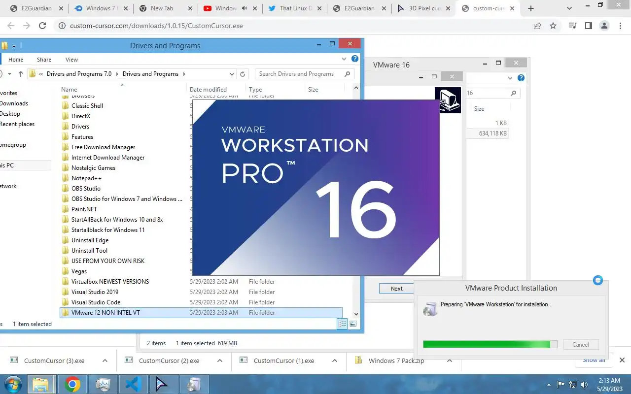Click Show all downloads
Viewport: 631px width, 394px height.
tap(594, 360)
